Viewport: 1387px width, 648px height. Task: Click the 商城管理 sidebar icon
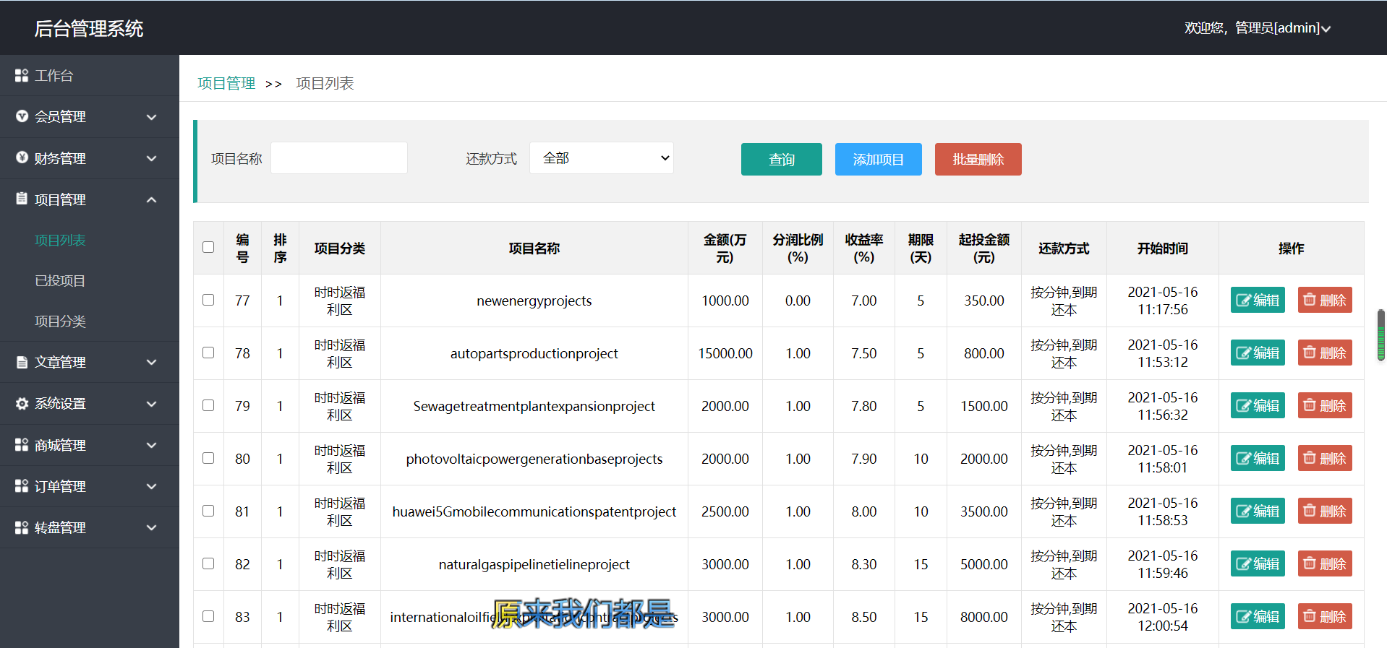click(x=22, y=445)
